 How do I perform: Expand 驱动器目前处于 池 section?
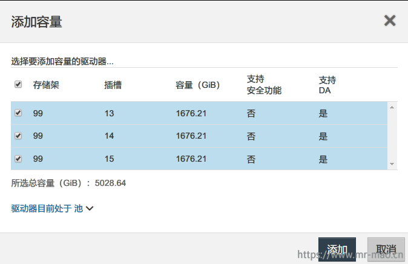click(52, 208)
